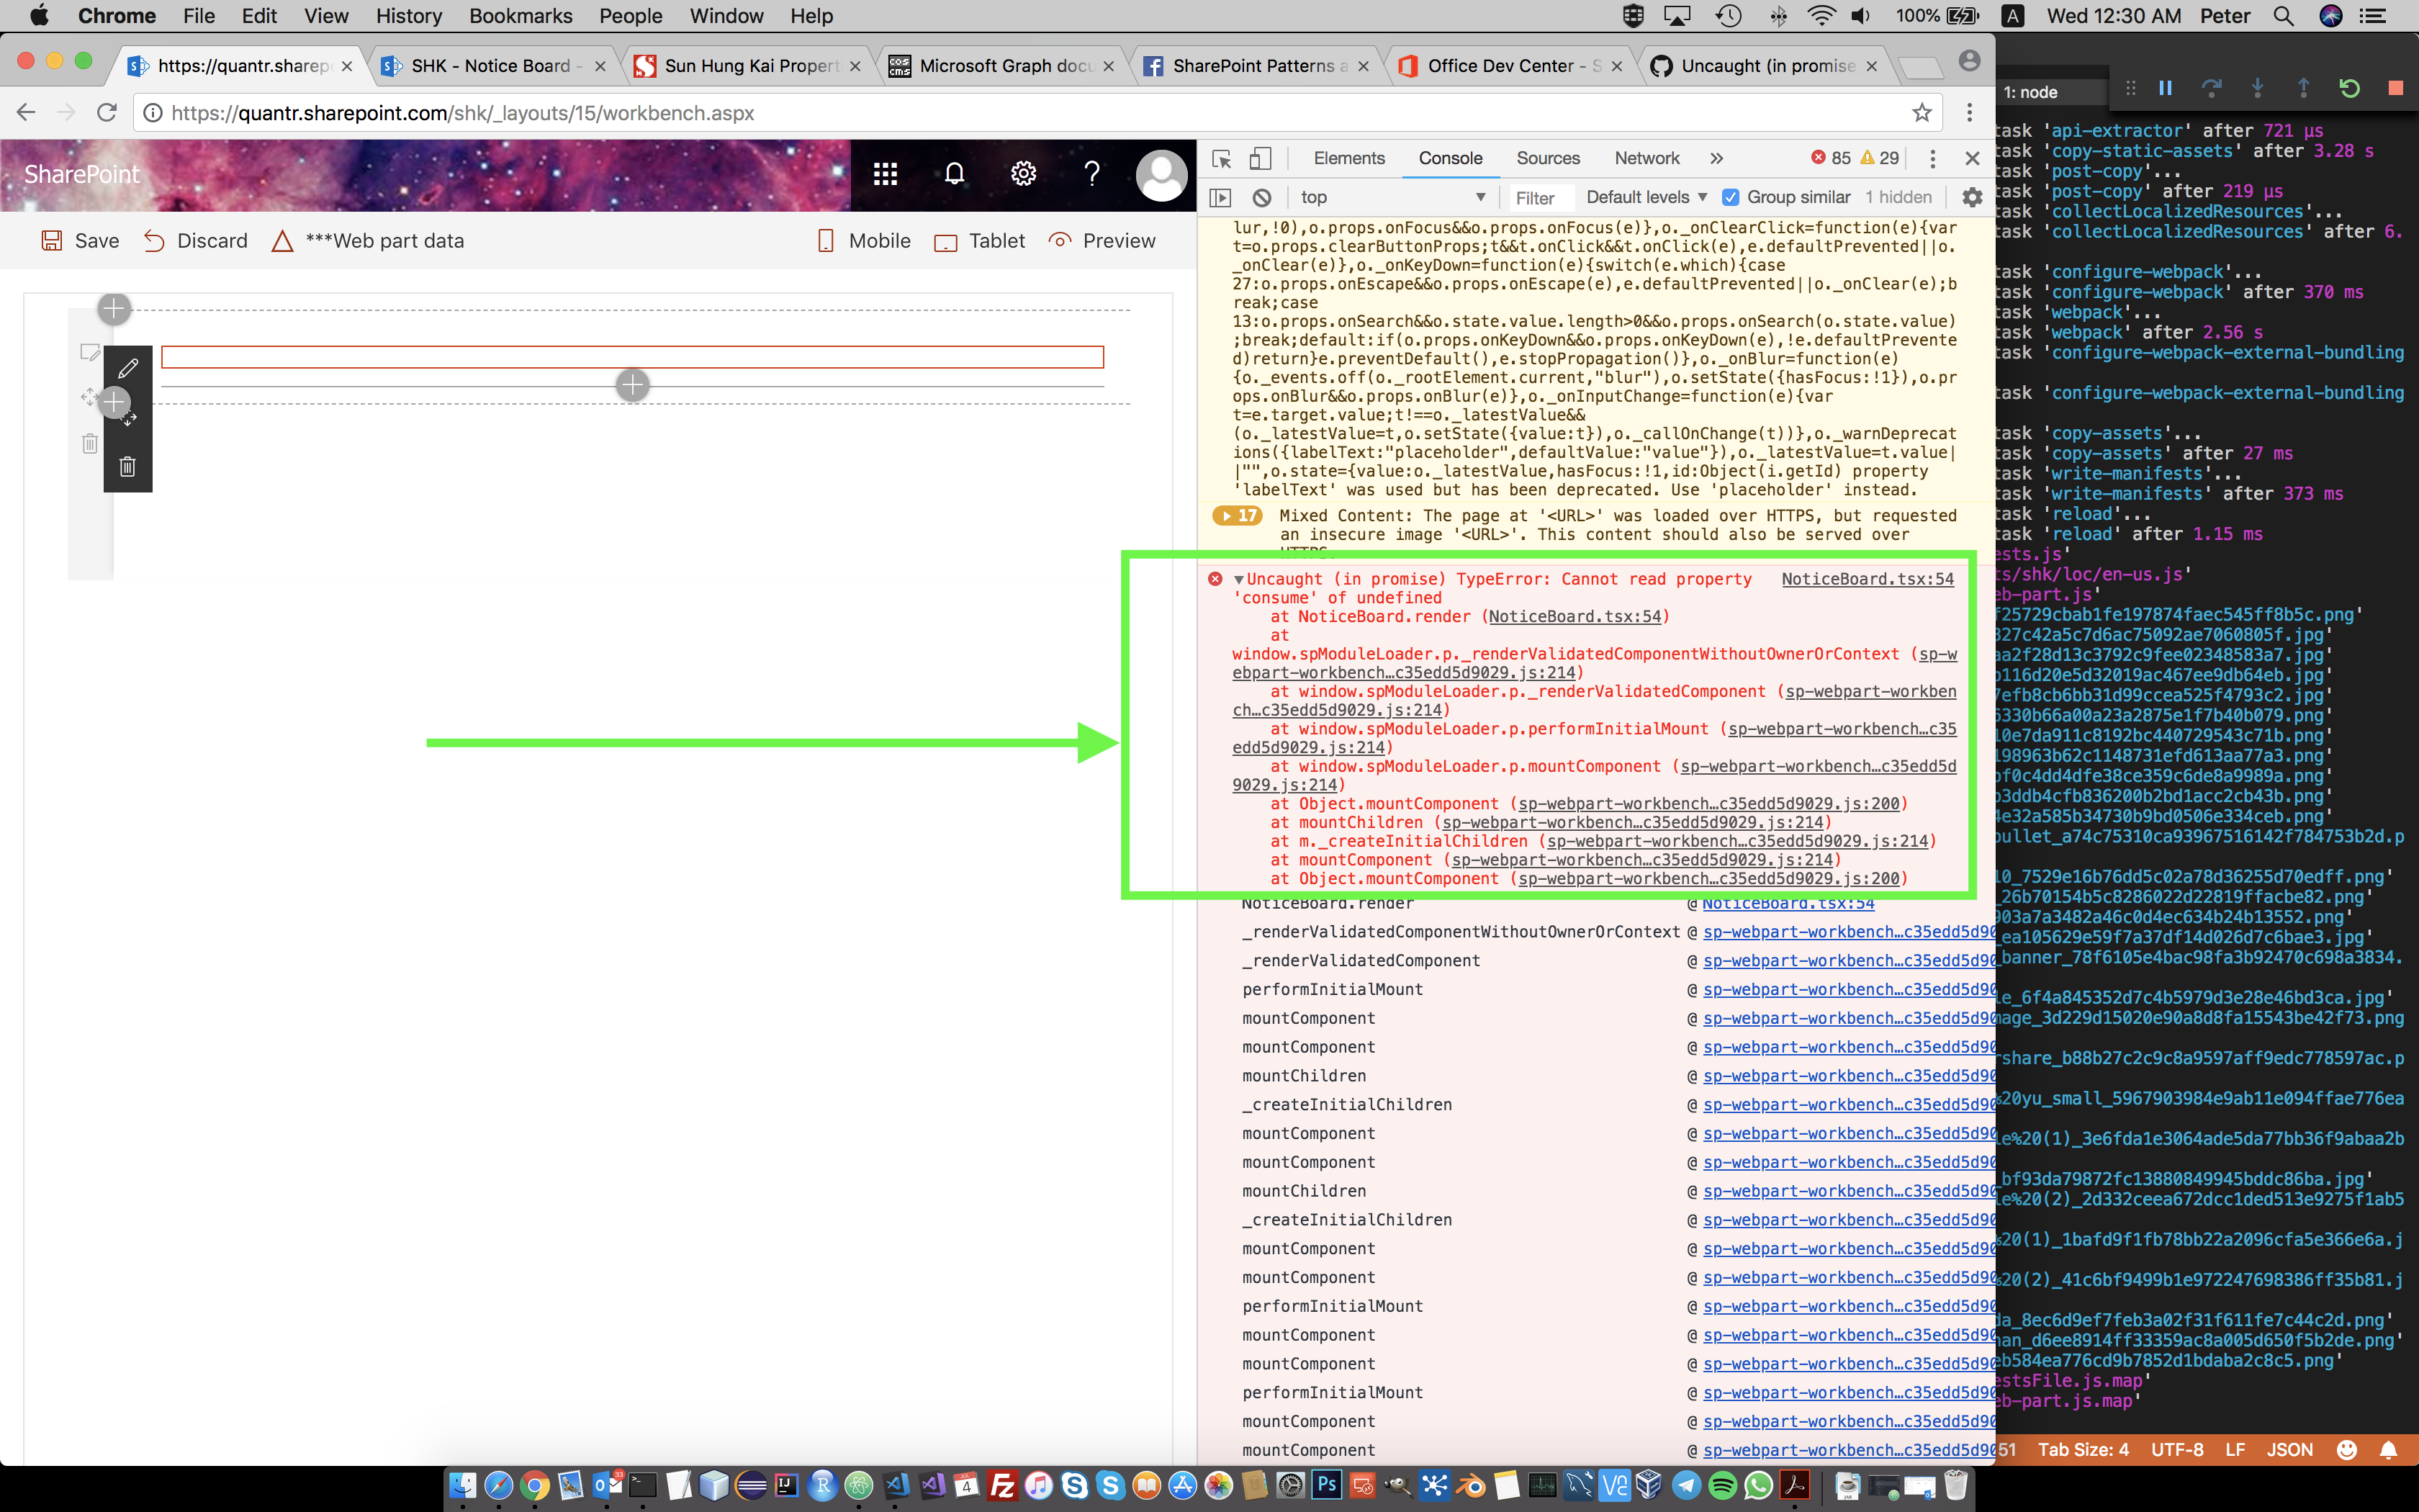Image resolution: width=2419 pixels, height=1512 pixels.
Task: Toggle the DevTools device toolbar
Action: click(1261, 158)
